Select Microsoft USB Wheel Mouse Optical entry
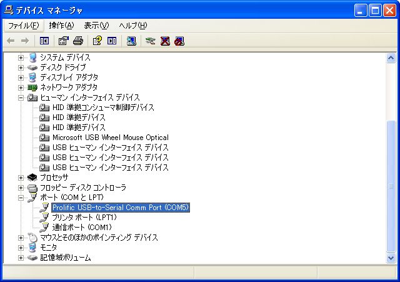This screenshot has width=400, height=282. point(111,138)
